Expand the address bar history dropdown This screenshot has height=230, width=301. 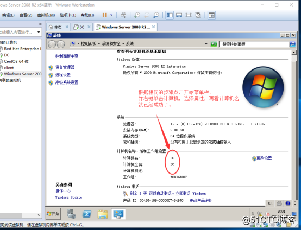click(206, 44)
